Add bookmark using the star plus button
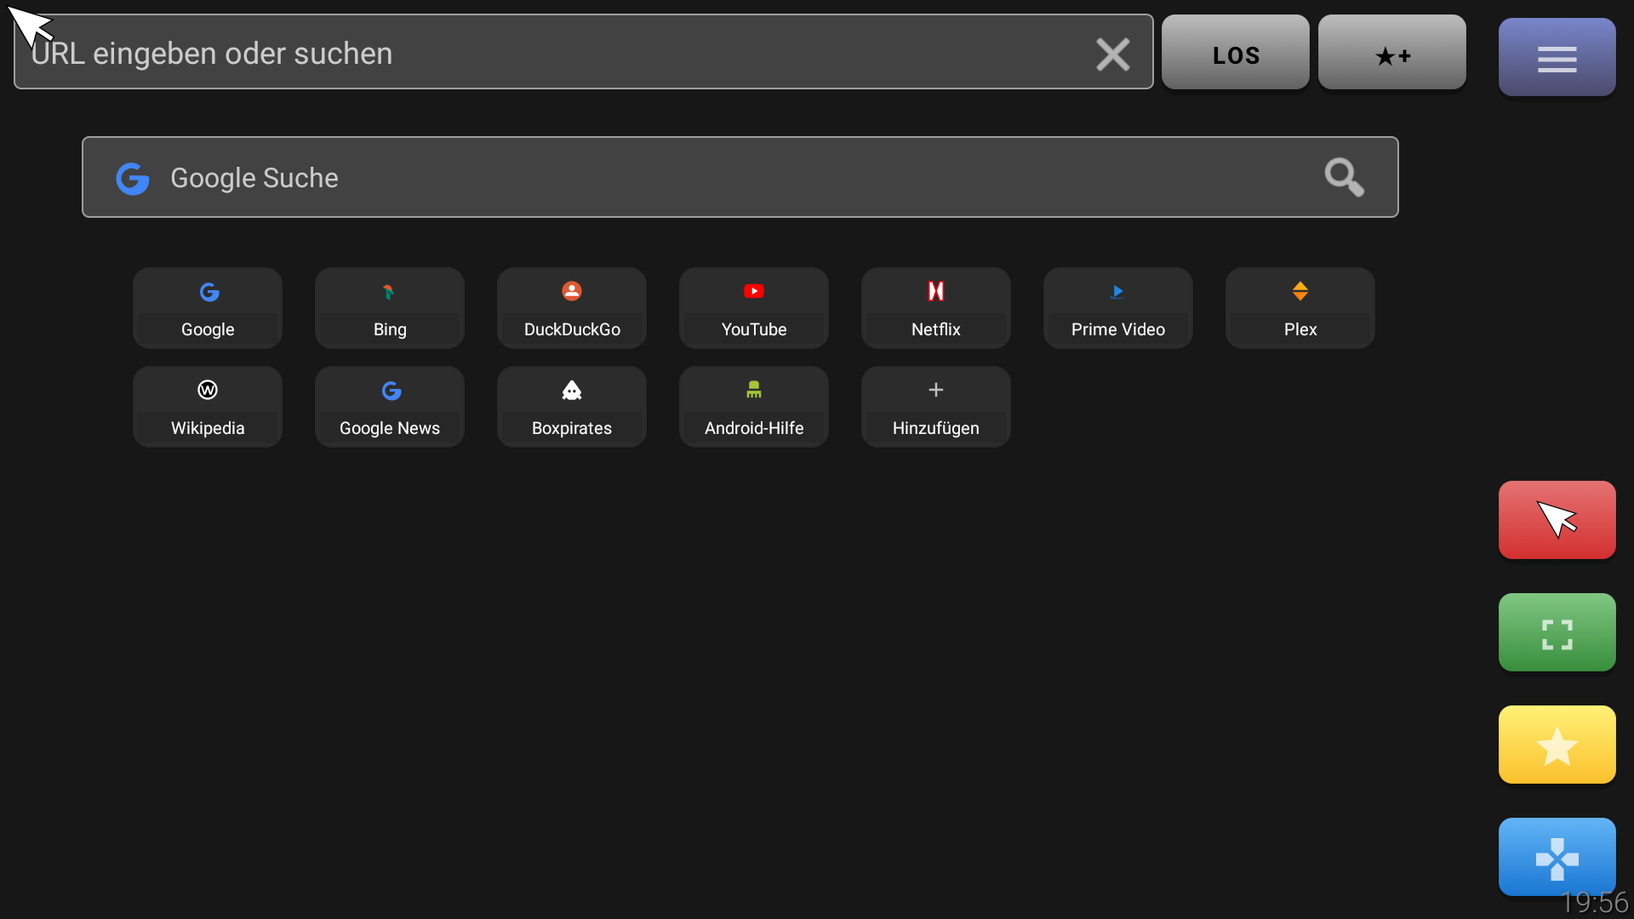Screen dimensions: 1634x919 1391,53
